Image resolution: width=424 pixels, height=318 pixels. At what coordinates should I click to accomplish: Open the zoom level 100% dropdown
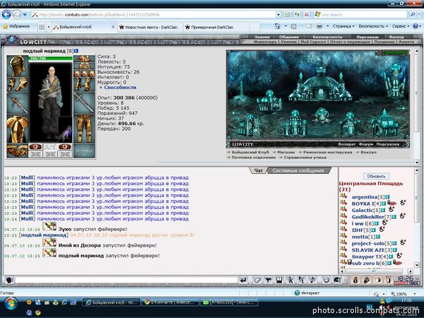click(415, 294)
